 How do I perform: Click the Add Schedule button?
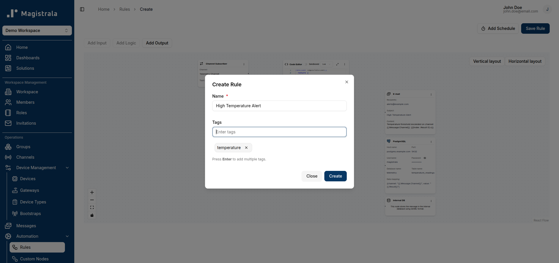point(498,28)
